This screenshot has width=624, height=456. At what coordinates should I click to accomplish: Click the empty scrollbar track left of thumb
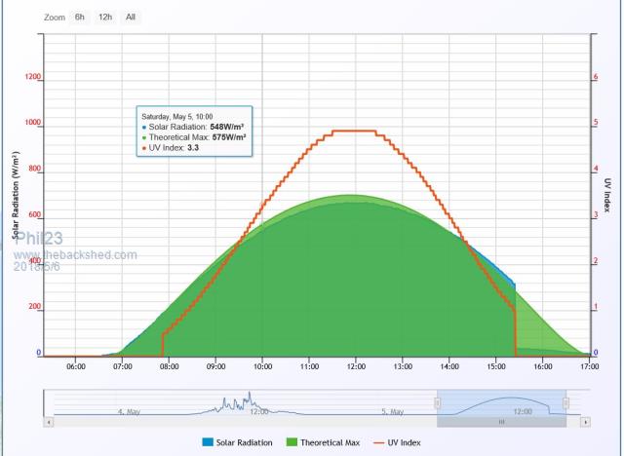(244, 423)
